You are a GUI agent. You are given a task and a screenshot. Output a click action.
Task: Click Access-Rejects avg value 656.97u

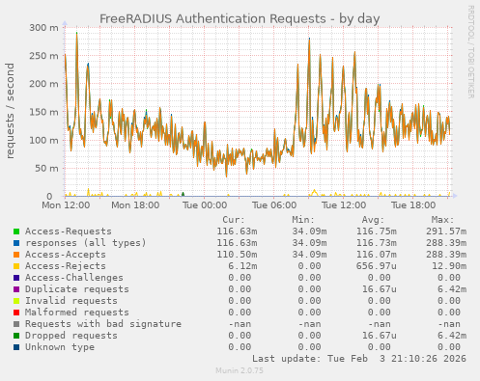[376, 266]
